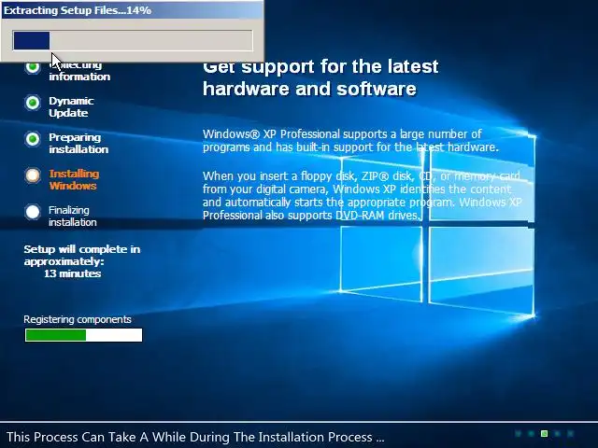598x448 pixels.
Task: Click the 13 minutes remaining text
Action: [x=73, y=273]
